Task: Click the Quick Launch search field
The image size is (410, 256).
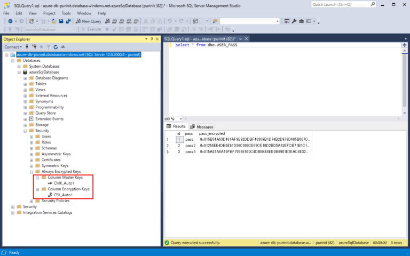Action: coord(343,4)
